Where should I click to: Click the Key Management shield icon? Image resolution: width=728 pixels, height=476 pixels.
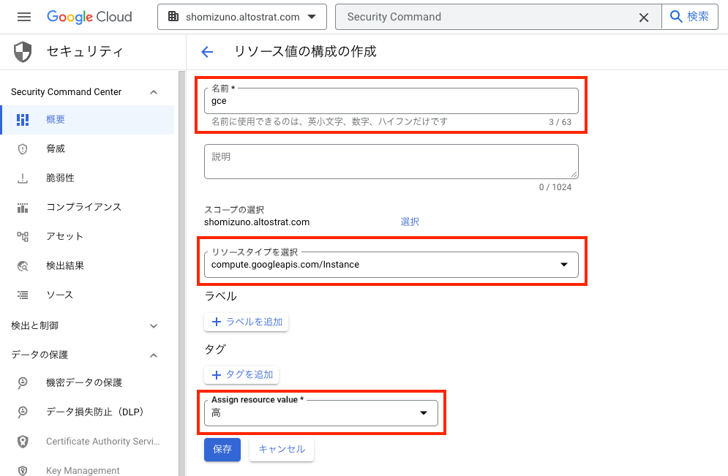point(23,470)
